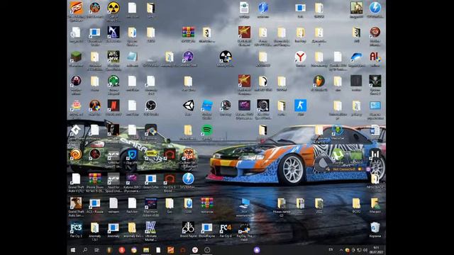Open File Explorer from the taskbar
454x255 pixels.
(x=146, y=250)
